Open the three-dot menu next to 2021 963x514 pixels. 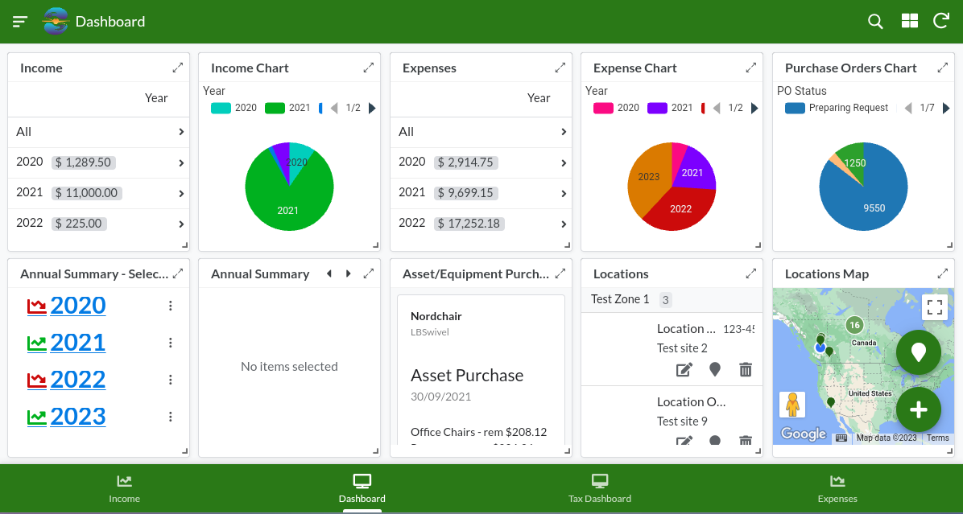[x=170, y=342]
